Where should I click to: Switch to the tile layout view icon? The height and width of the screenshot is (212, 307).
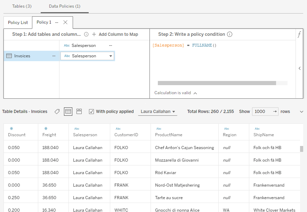tap(79, 111)
